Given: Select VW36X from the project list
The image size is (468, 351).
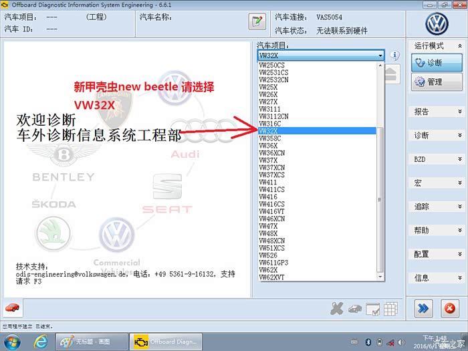Looking at the screenshot, I should tap(268, 146).
